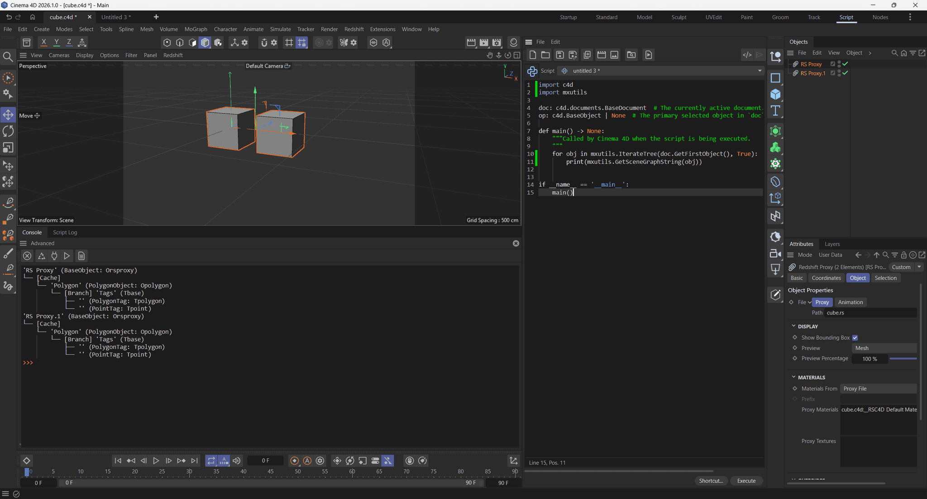Open Materials From dropdown

878,389
